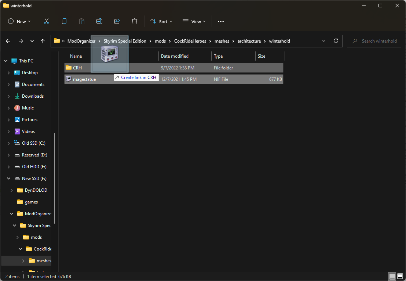406x281 pixels.
Task: Open recent locations dropdown arrow
Action: coord(32,41)
